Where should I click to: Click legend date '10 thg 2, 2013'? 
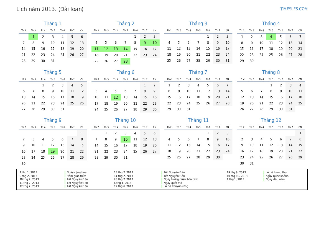29,179
